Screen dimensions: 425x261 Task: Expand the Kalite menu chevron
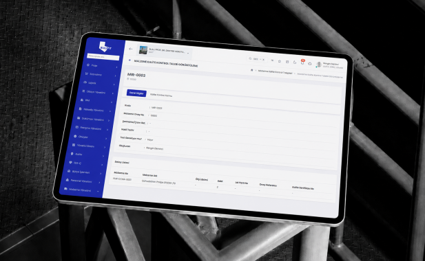click(x=103, y=156)
